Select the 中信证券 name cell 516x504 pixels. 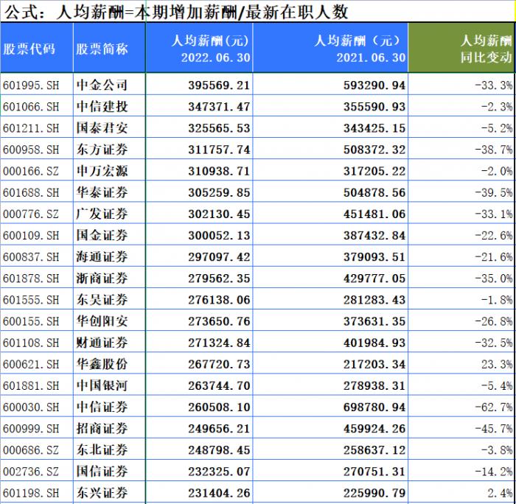(102, 407)
